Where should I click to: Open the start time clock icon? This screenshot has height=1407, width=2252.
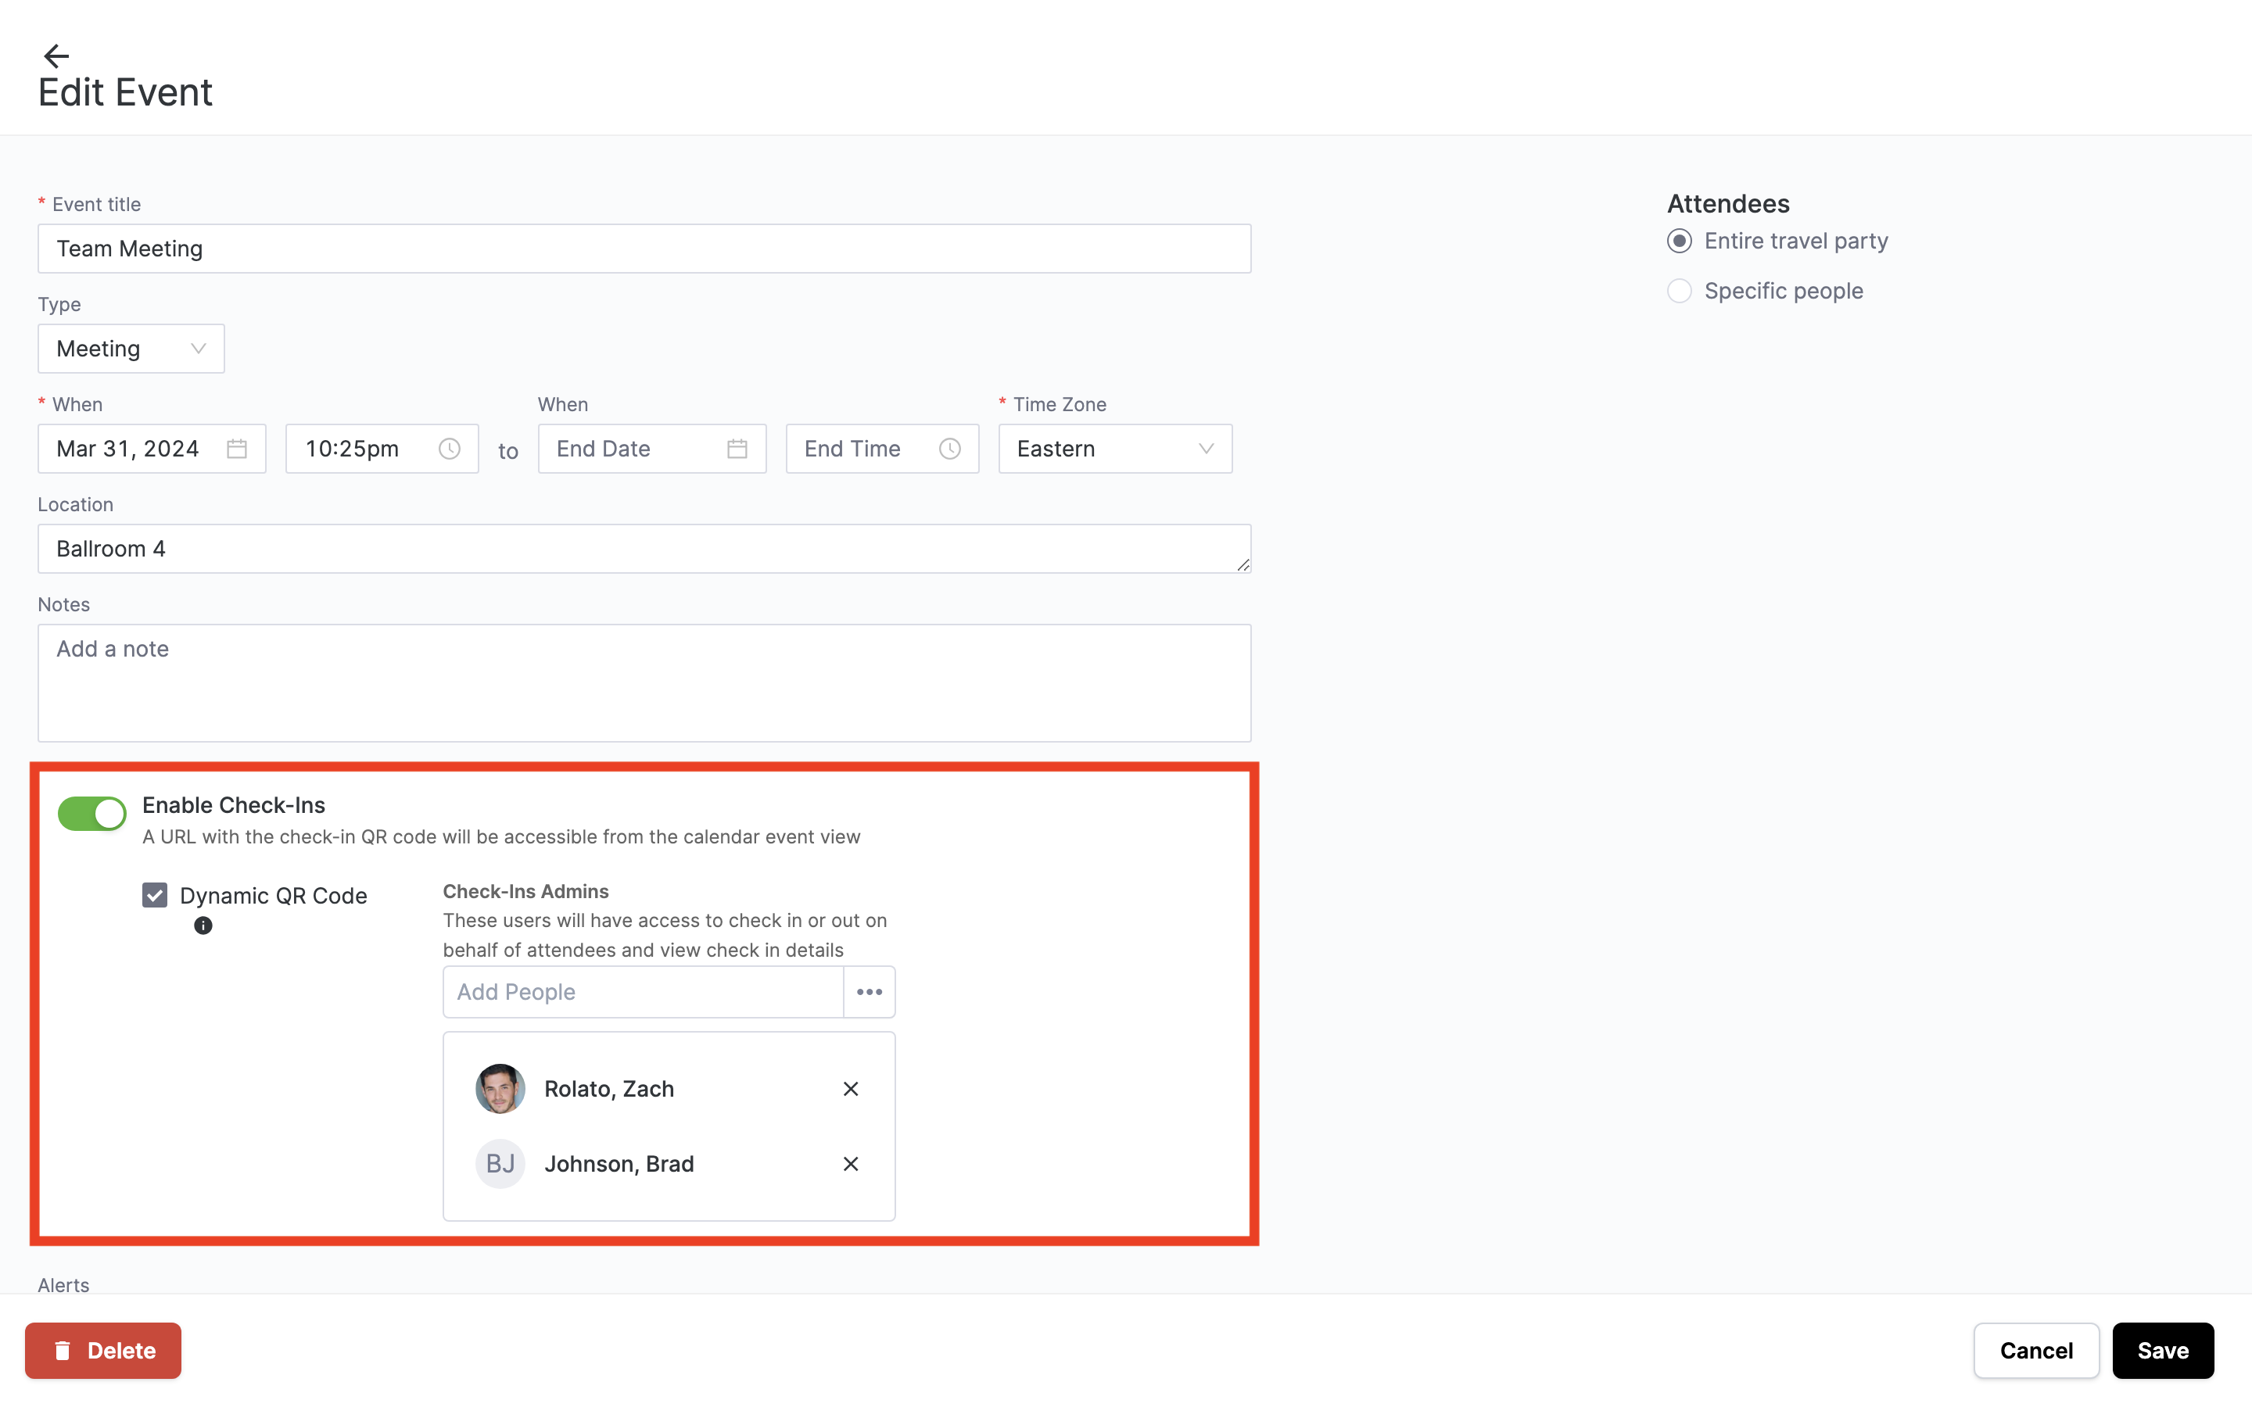(x=450, y=449)
